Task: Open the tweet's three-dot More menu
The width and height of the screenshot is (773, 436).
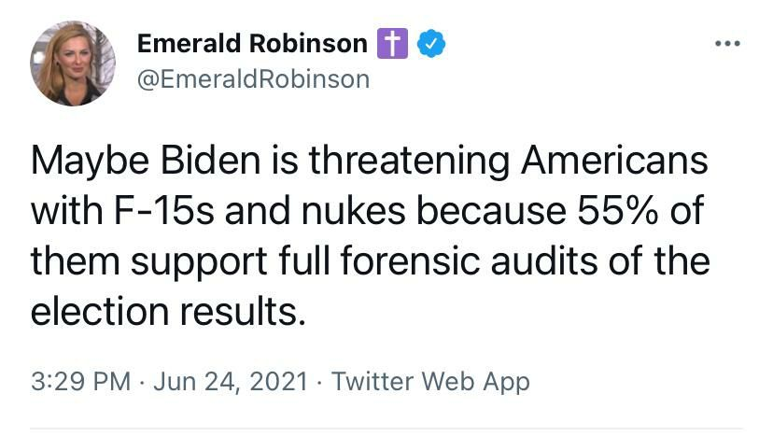Action: [x=726, y=45]
